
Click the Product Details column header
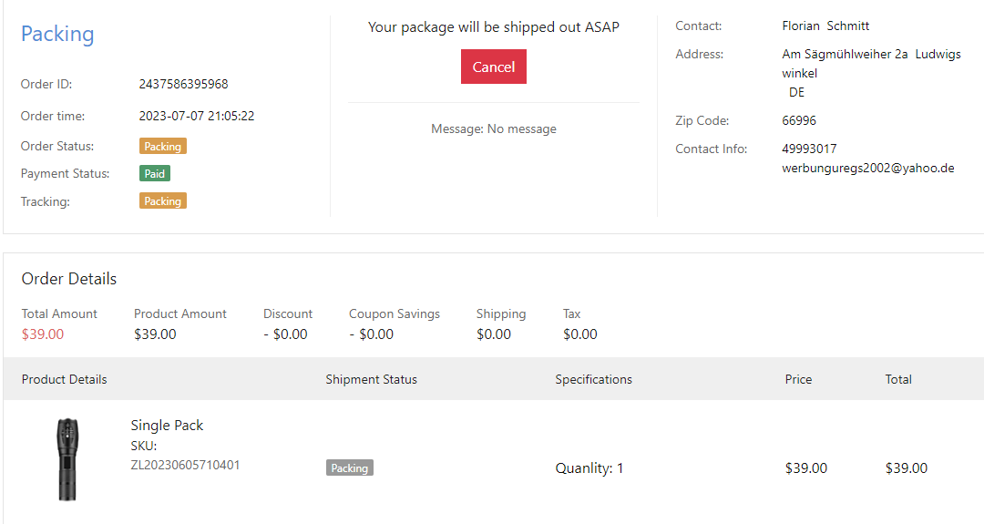point(64,379)
